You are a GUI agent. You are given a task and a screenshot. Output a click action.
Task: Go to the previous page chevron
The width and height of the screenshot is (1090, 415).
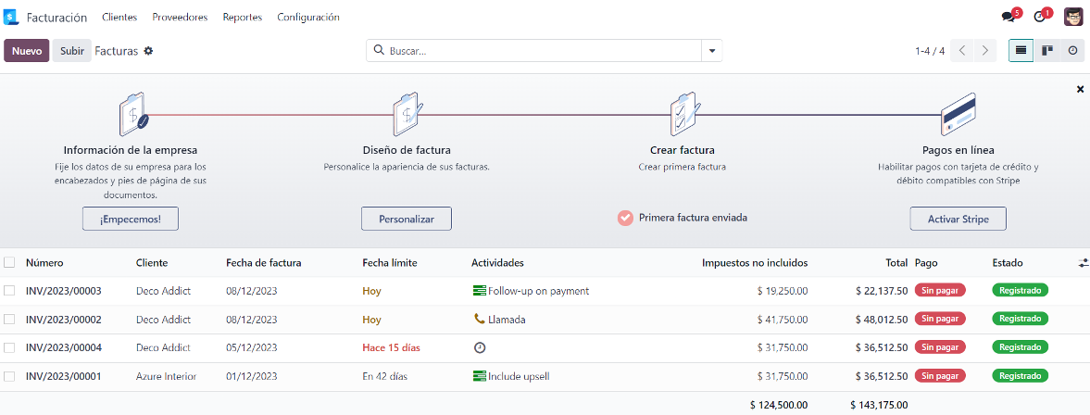point(962,51)
